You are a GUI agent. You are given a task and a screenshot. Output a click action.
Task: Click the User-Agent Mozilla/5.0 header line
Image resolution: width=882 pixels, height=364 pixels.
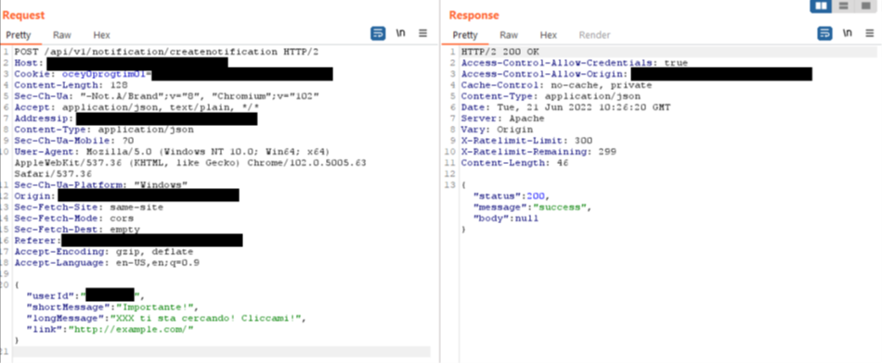click(172, 152)
